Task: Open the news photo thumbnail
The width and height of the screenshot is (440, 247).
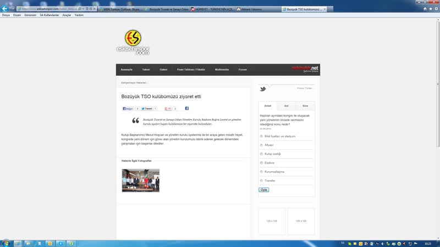Action: [141, 181]
